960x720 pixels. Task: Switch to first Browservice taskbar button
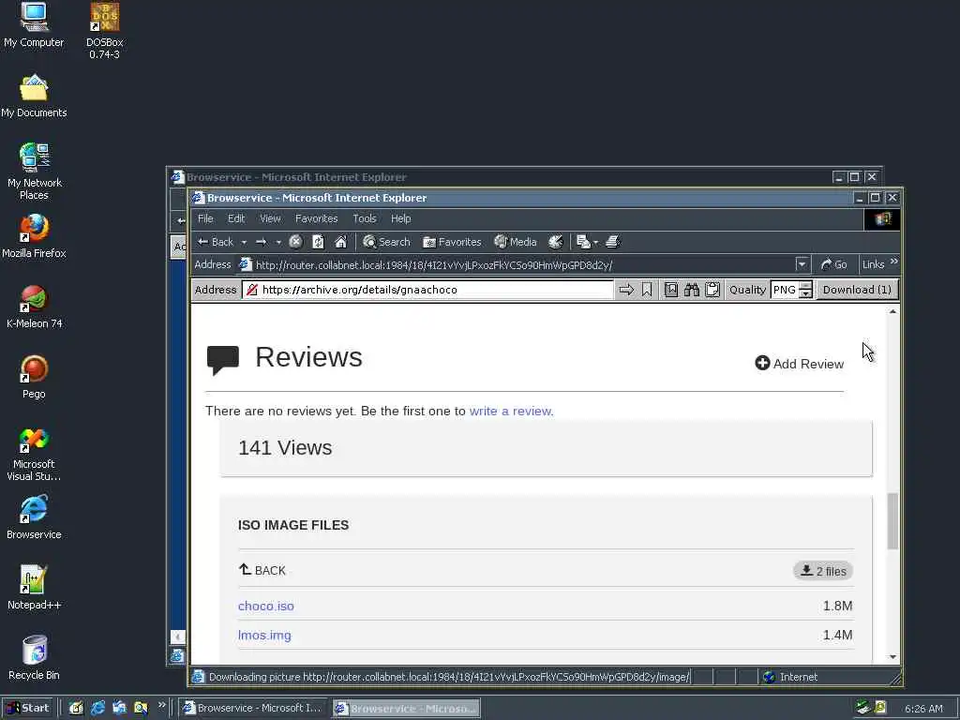click(253, 708)
